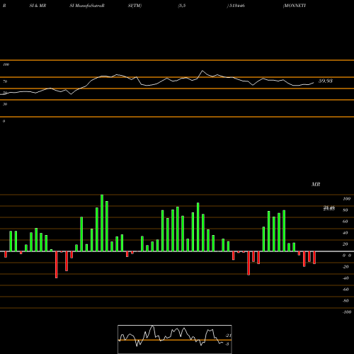Viewport: 354px width, 354px height.
Task: Click the MR axis label -20
Action: pos(346,267)
